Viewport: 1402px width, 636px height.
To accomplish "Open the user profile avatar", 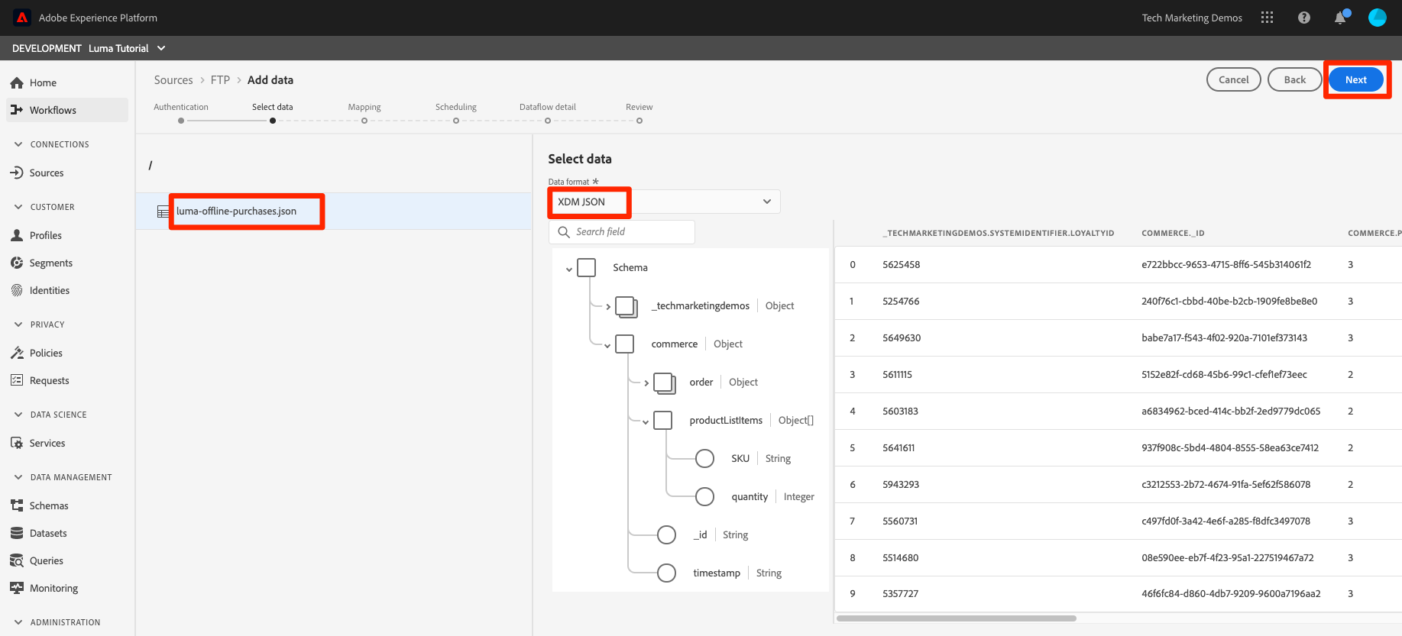I will point(1378,18).
